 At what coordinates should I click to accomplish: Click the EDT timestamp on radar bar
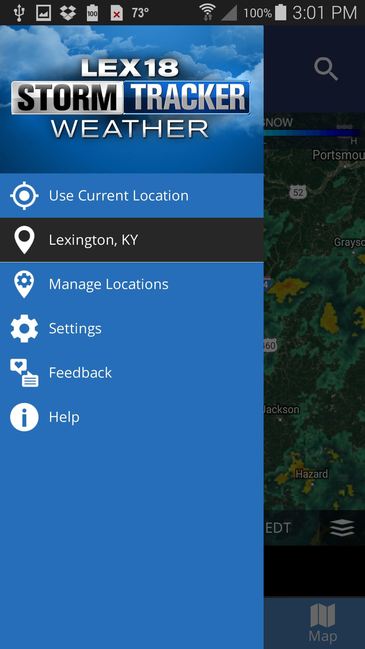(278, 528)
